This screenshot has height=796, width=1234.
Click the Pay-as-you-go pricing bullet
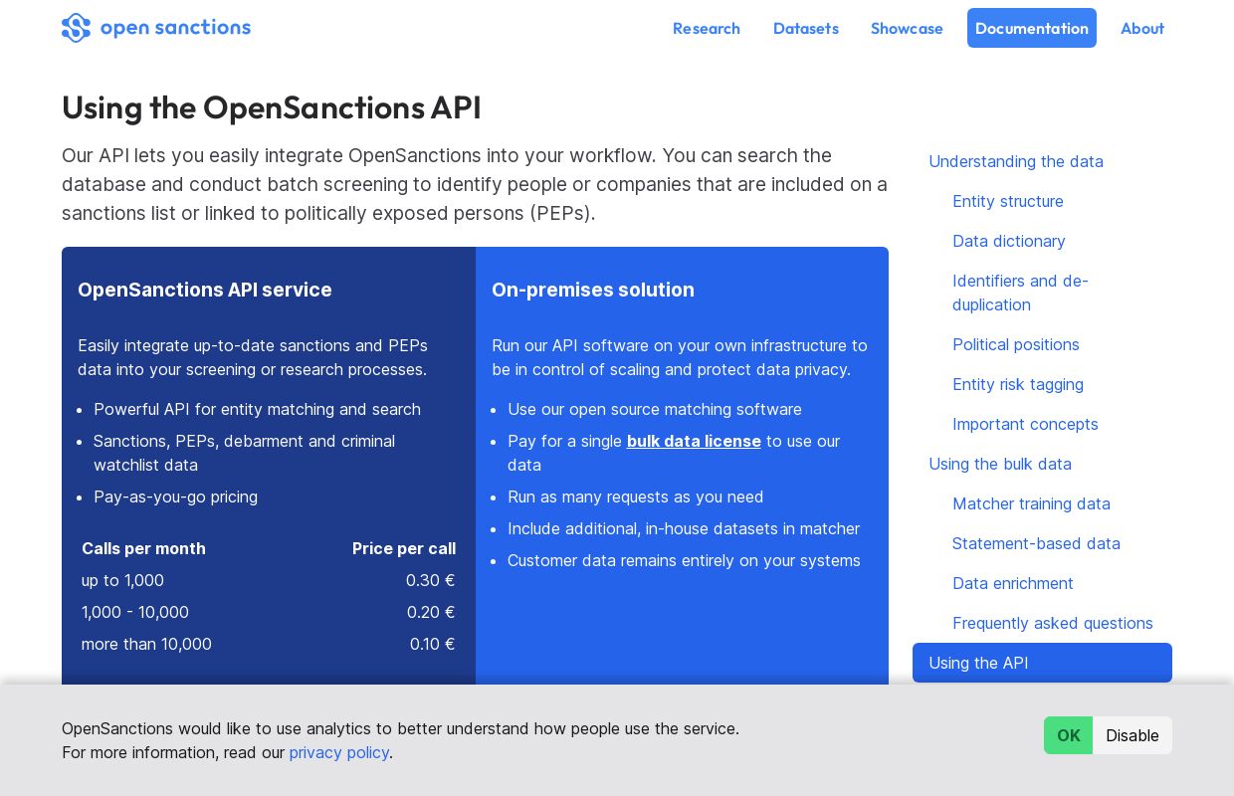175,497
